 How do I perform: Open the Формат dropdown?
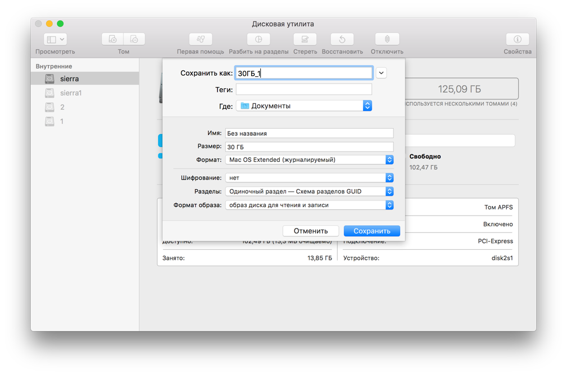[388, 159]
